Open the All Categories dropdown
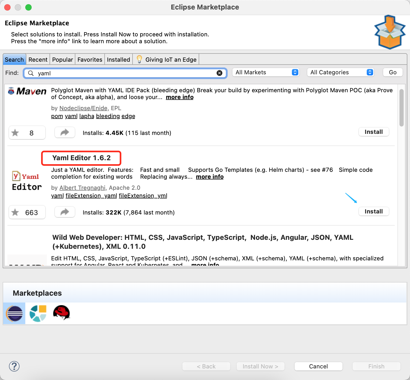The width and height of the screenshot is (410, 380). coord(340,72)
